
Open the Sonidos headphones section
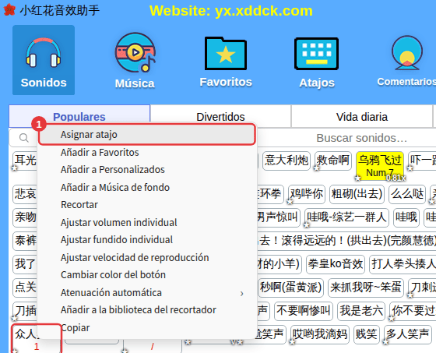click(x=44, y=60)
